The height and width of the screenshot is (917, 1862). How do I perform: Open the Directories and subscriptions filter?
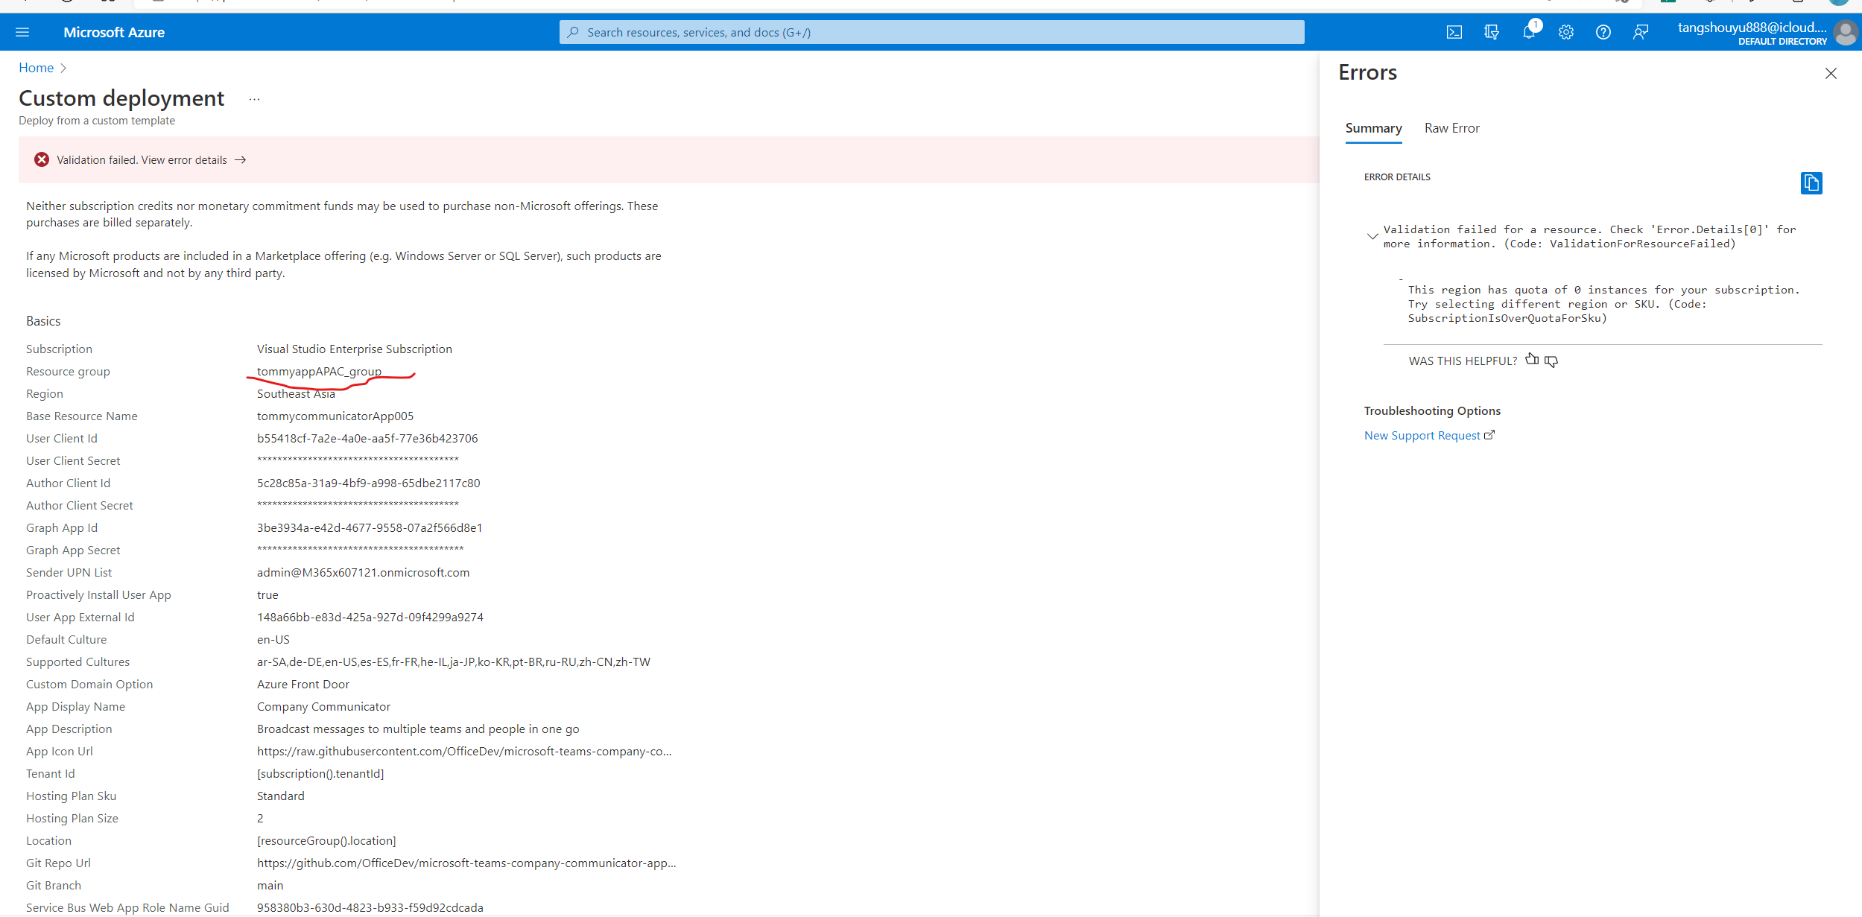click(1492, 31)
